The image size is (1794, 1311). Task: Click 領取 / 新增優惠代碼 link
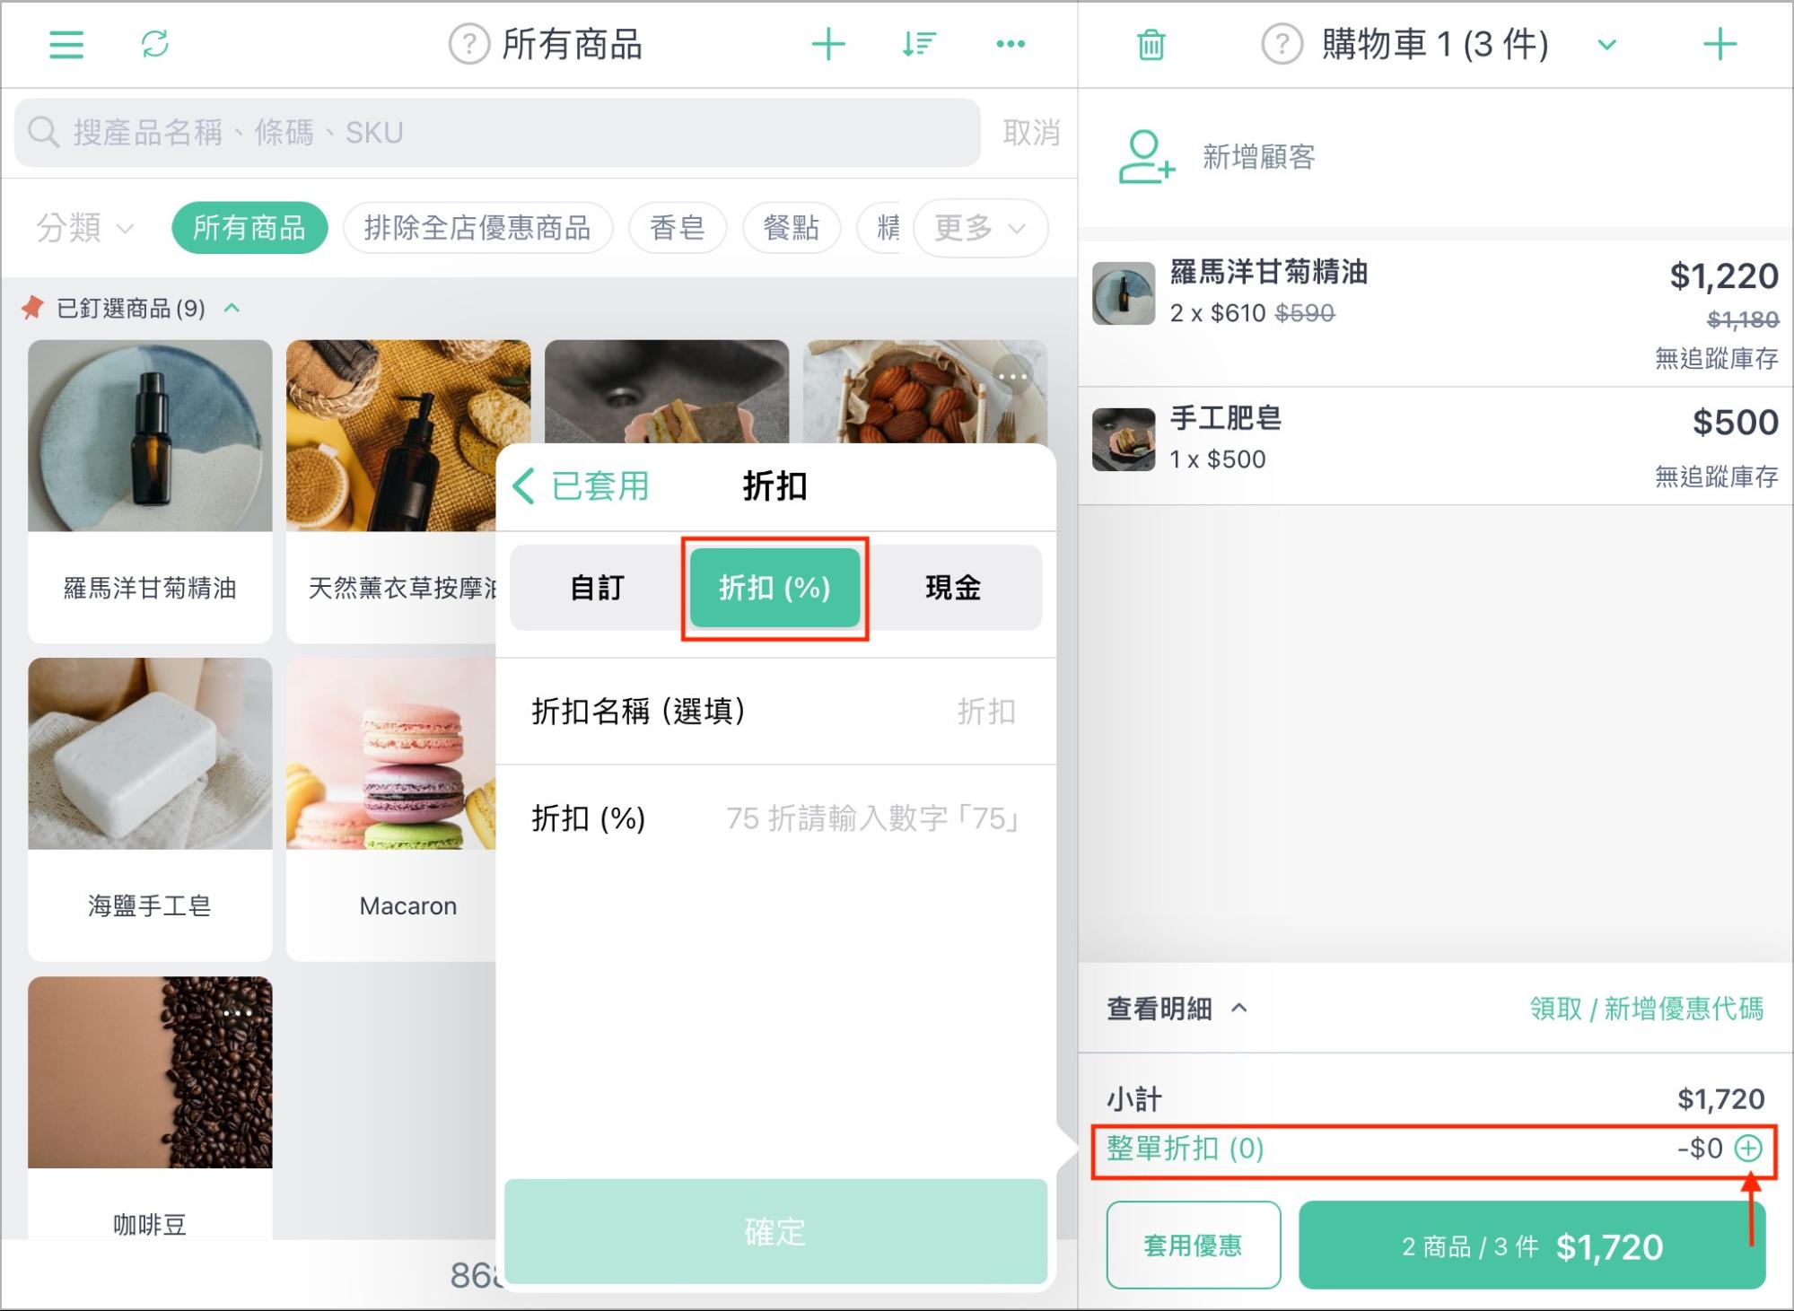coord(1646,1009)
